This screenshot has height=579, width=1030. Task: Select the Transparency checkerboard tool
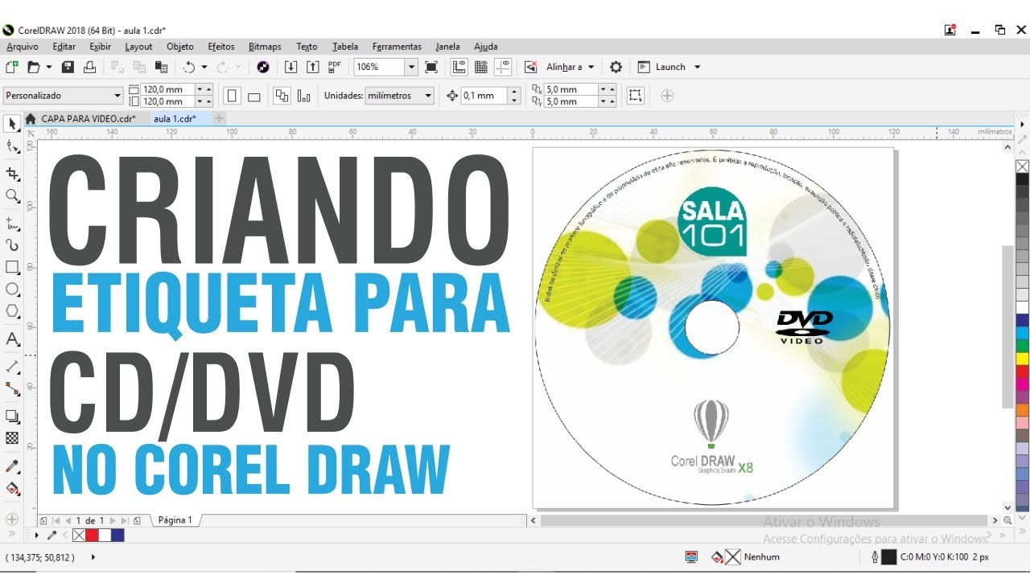(12, 438)
